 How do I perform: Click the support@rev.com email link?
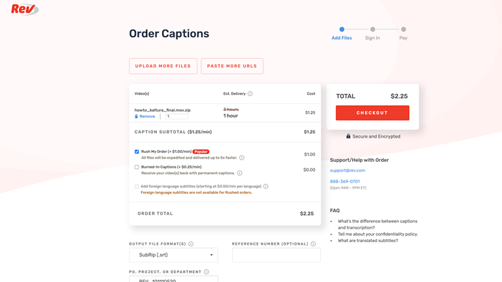(x=348, y=170)
